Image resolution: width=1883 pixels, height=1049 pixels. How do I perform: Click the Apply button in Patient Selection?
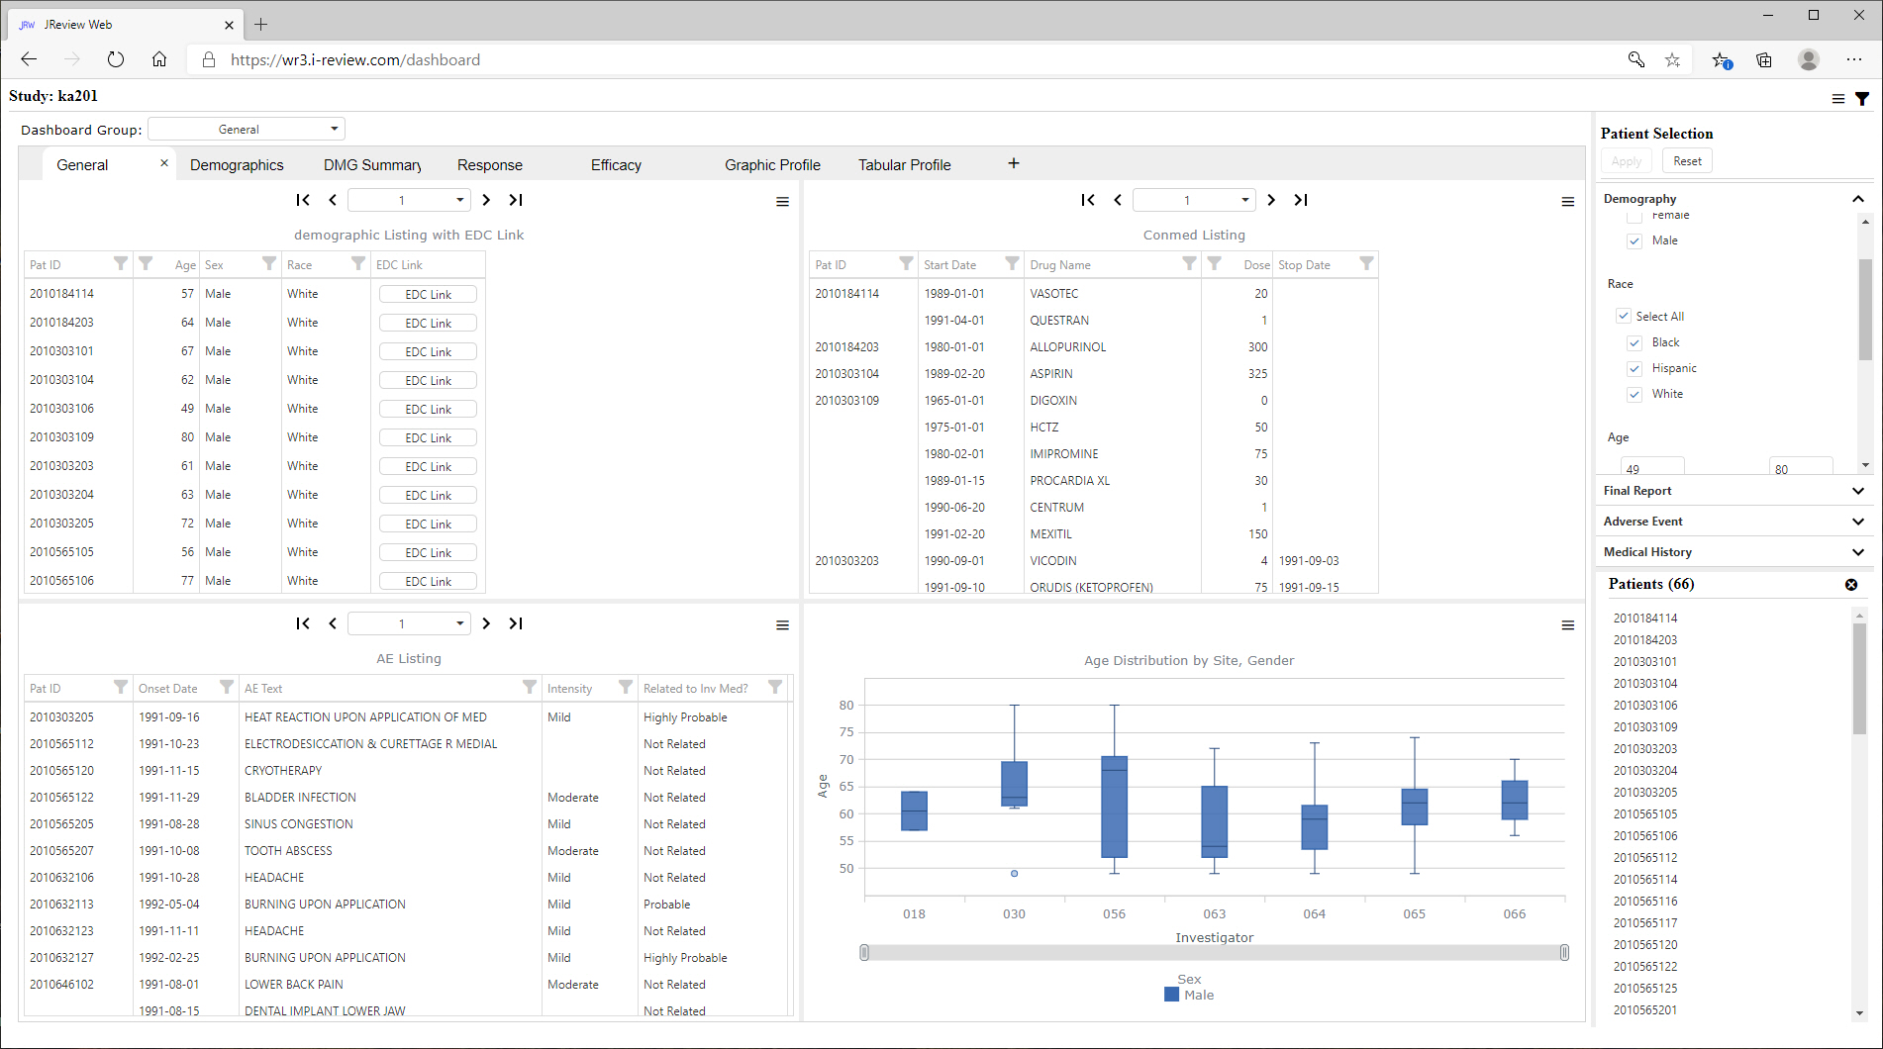pyautogui.click(x=1626, y=161)
